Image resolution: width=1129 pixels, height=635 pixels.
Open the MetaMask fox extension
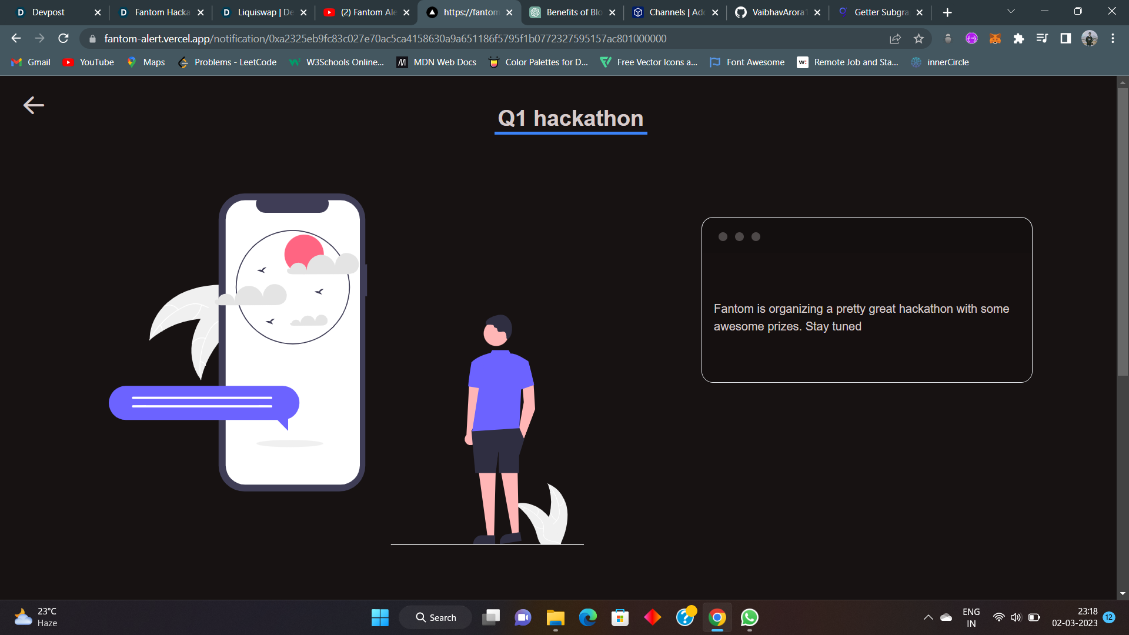[995, 39]
